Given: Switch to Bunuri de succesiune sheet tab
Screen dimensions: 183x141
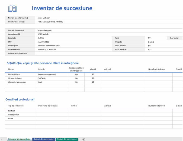Looking at the screenshot, I should coord(44,139).
